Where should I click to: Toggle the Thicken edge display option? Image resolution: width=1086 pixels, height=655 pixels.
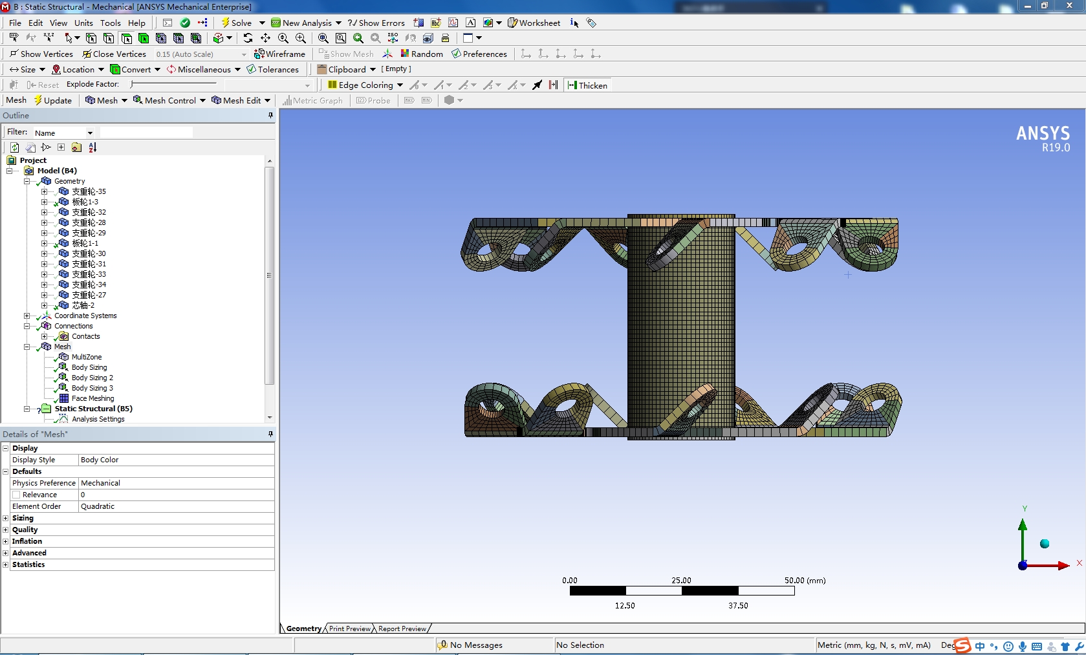coord(587,85)
